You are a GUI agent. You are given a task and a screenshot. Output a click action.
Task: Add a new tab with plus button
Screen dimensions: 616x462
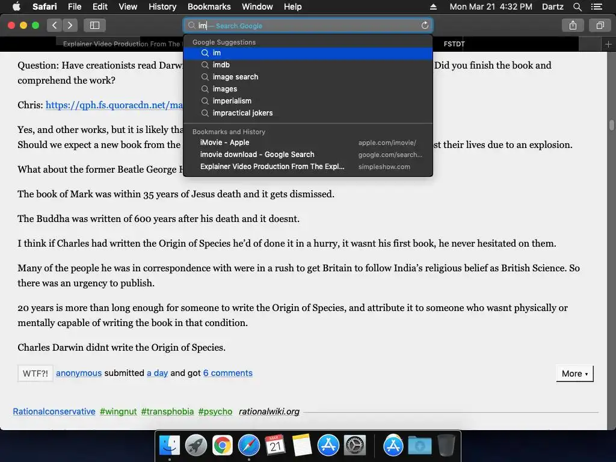click(x=608, y=45)
